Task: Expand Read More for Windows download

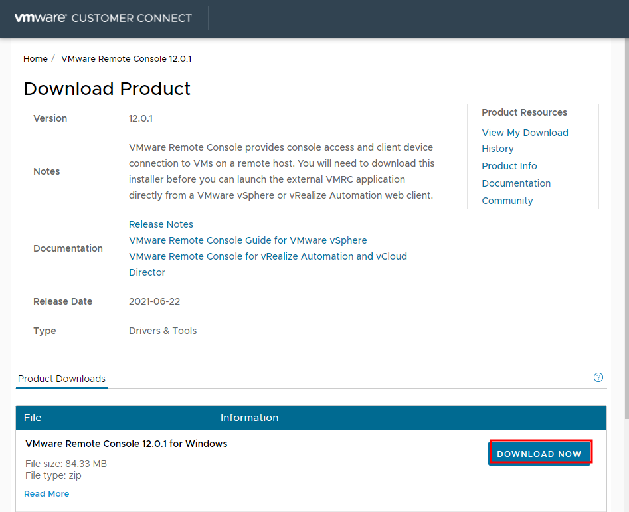Action: (46, 494)
